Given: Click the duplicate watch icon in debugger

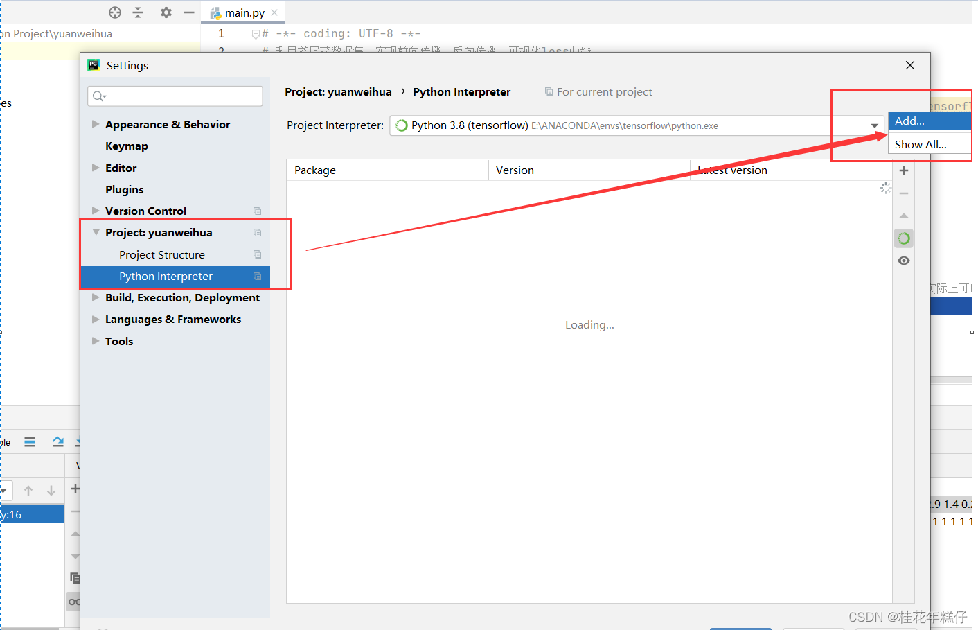Looking at the screenshot, I should point(75,578).
